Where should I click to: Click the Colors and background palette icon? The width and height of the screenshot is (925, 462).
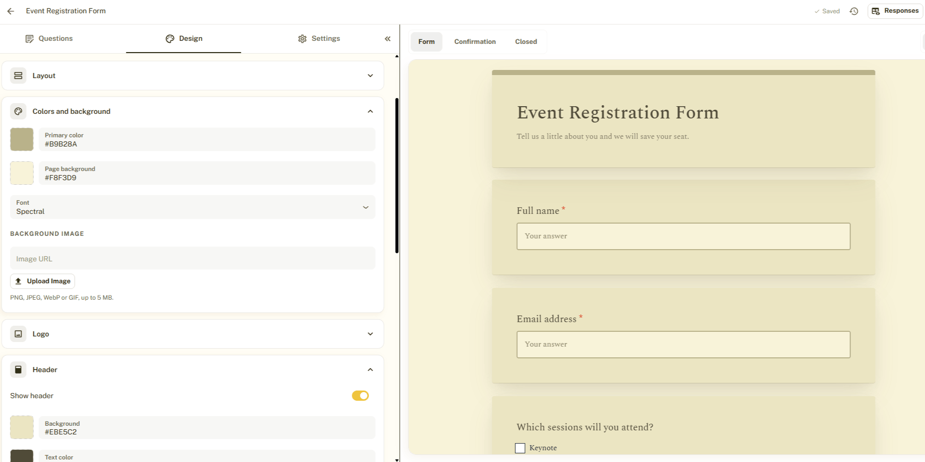coord(18,111)
